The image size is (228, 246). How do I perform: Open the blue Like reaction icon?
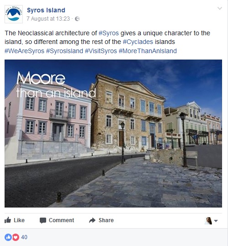point(8,237)
